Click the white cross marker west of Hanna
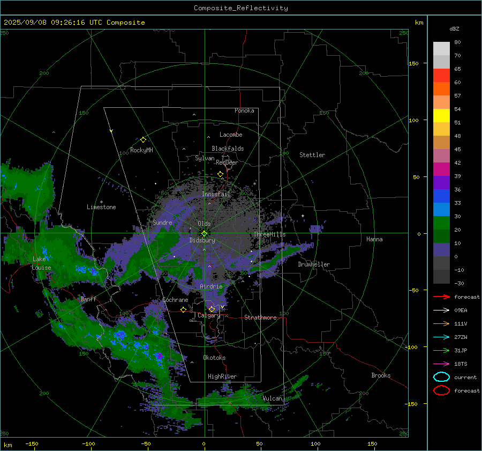 coord(303,216)
